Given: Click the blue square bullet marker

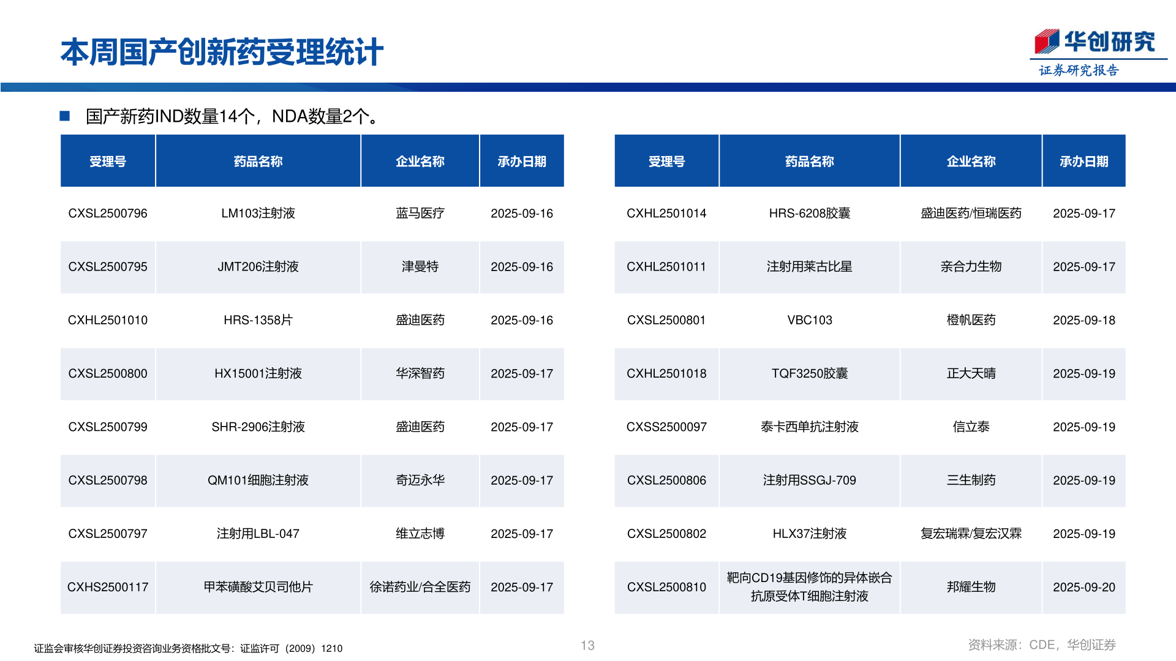Looking at the screenshot, I should point(65,116).
